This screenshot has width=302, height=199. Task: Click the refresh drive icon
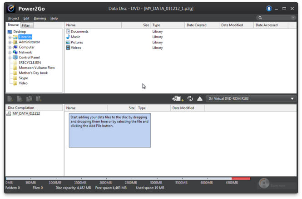190,99
